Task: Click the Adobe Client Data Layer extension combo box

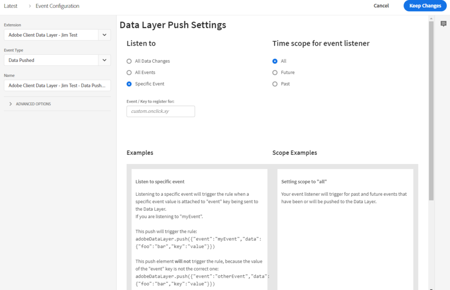Action: click(51, 35)
